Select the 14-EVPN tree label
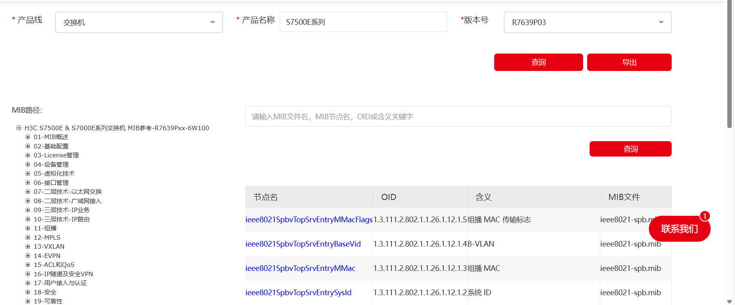The height and width of the screenshot is (305, 735). point(47,256)
